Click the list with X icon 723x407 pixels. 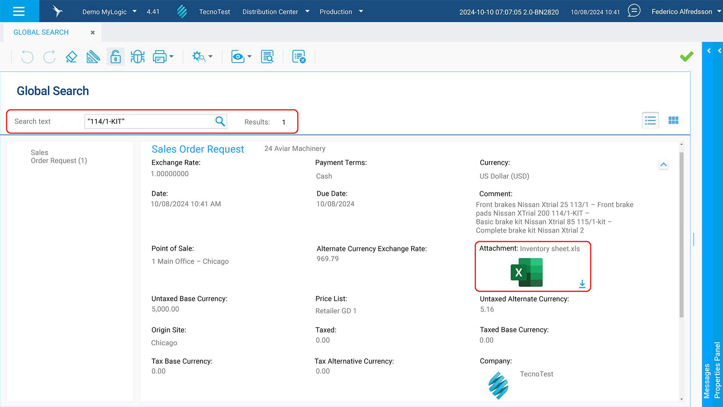coord(299,57)
